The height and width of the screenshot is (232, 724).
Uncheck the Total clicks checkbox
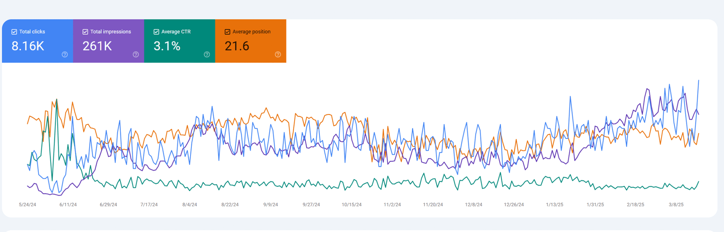click(14, 32)
